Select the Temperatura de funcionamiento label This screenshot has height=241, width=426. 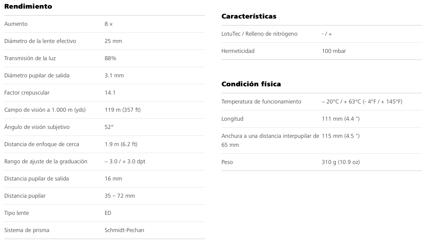(x=261, y=101)
